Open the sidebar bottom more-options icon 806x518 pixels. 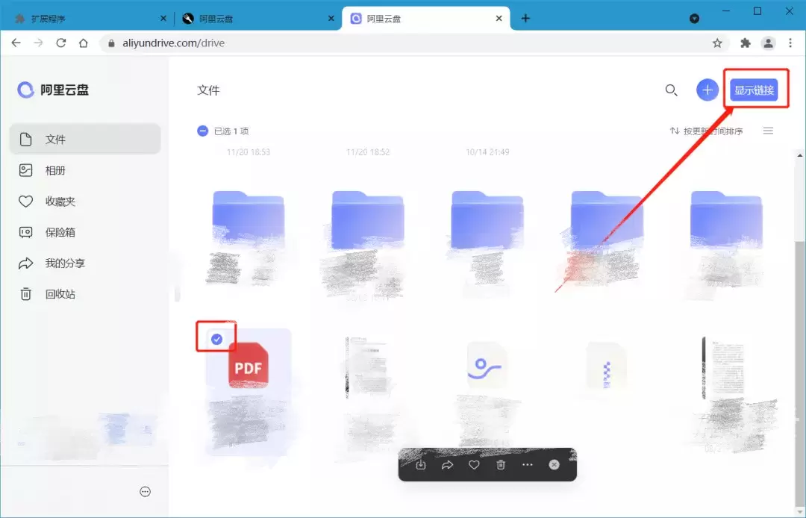pyautogui.click(x=146, y=492)
